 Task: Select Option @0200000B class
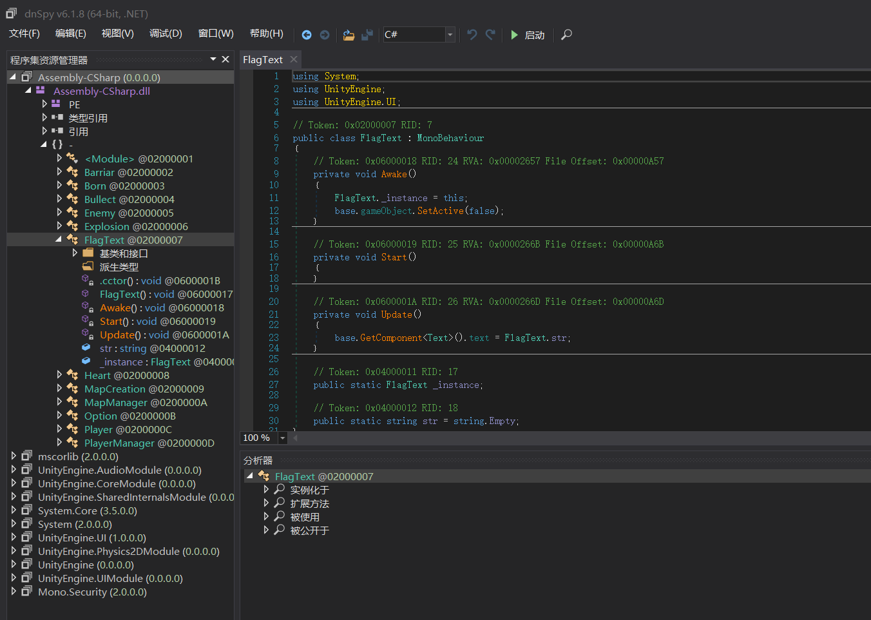[130, 416]
